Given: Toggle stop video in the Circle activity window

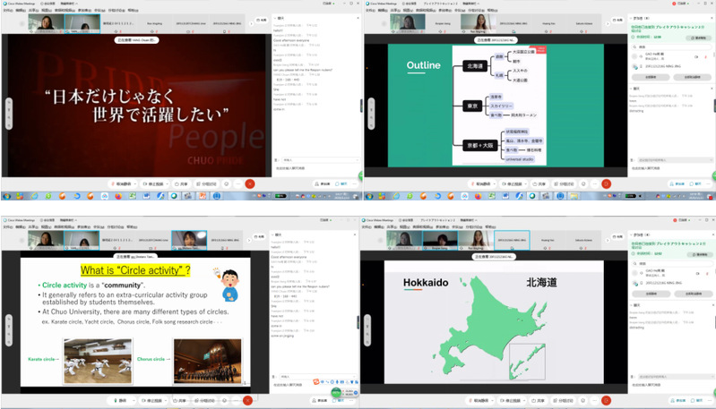Looking at the screenshot, I should [150, 401].
